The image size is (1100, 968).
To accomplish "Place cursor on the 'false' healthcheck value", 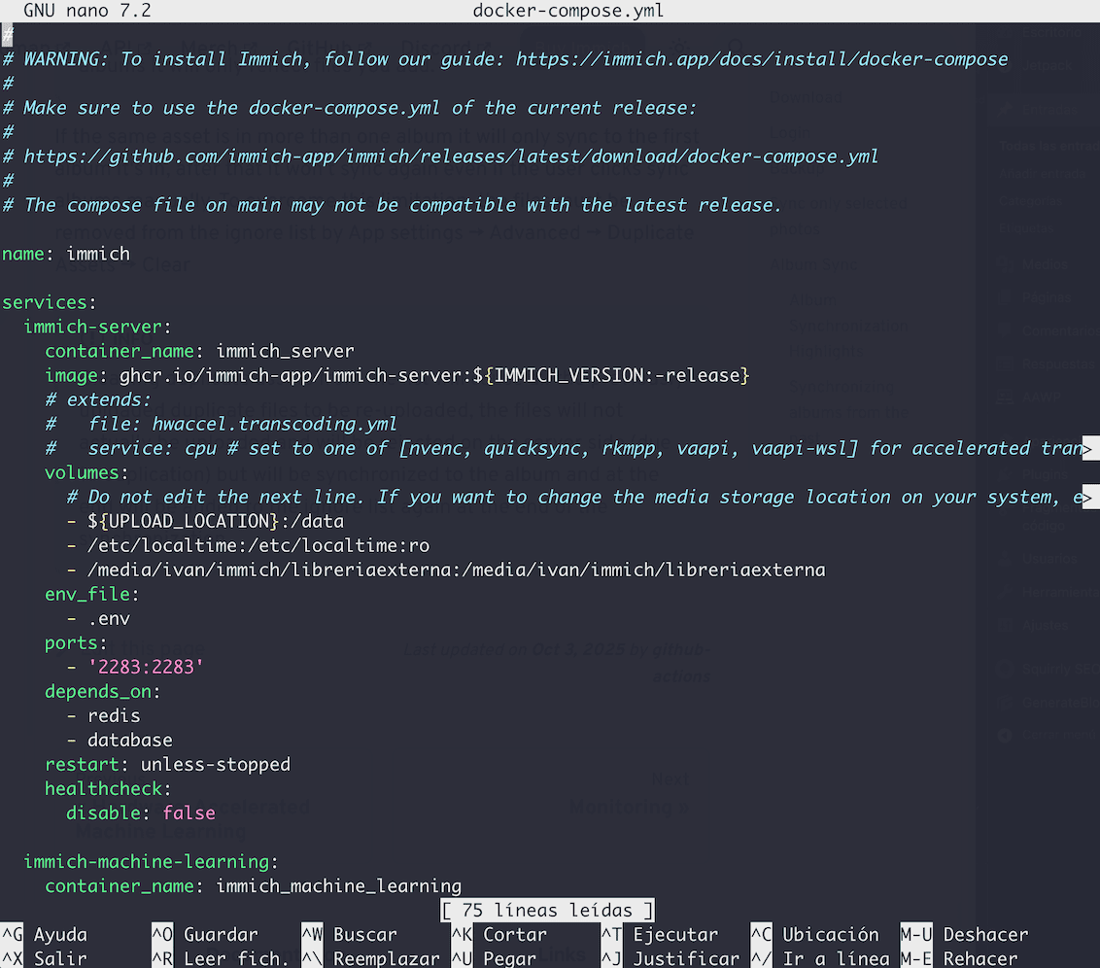I will click(189, 813).
